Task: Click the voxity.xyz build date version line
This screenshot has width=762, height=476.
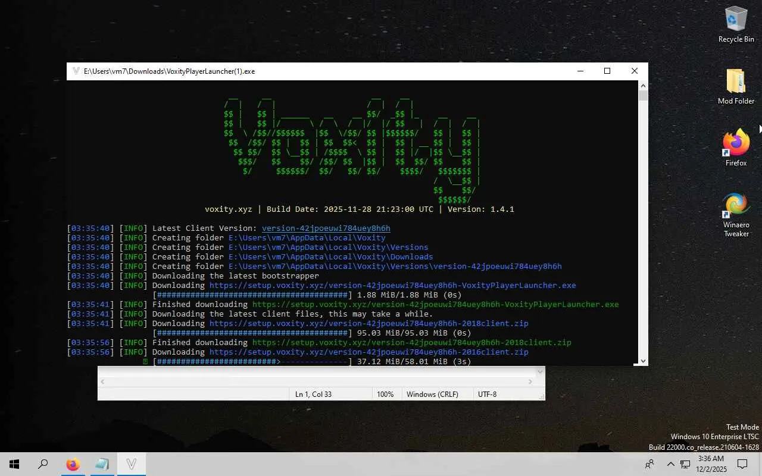Action: [360, 209]
